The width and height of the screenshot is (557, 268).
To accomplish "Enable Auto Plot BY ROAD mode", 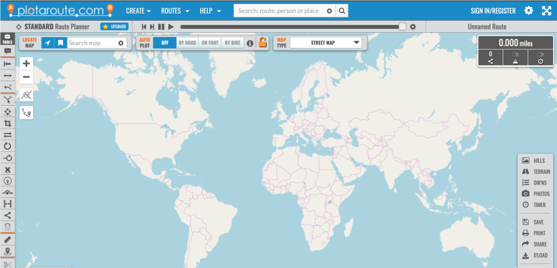I will tap(187, 43).
